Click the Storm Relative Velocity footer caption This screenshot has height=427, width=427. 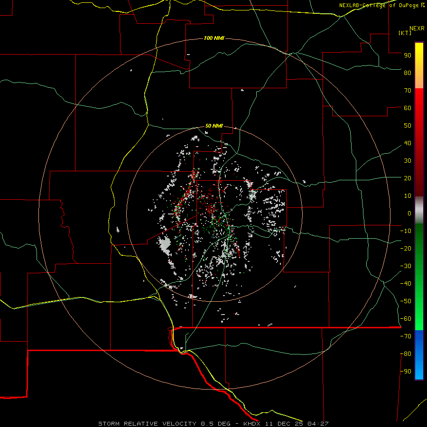pos(213,424)
